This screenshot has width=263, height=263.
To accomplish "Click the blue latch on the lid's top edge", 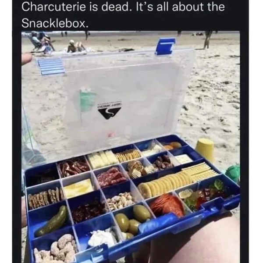I will pos(165,46).
